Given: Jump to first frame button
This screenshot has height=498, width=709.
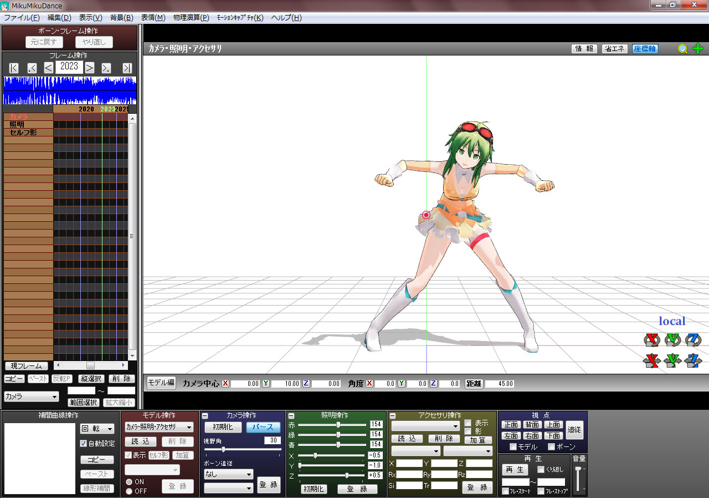Looking at the screenshot, I should 14,68.
